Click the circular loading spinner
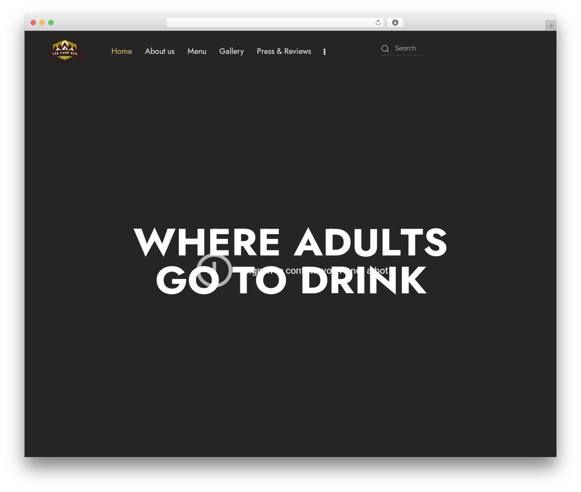581x492 pixels. 214,270
